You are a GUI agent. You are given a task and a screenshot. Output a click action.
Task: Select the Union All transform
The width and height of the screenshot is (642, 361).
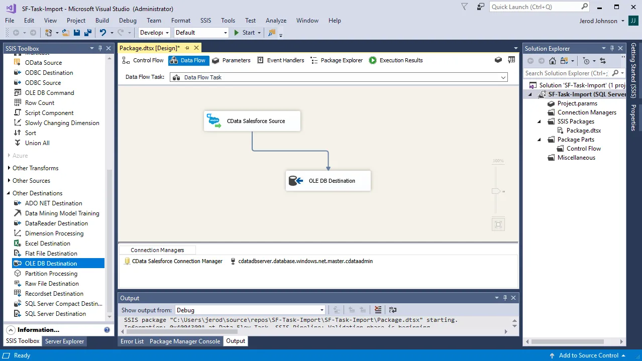36,143
